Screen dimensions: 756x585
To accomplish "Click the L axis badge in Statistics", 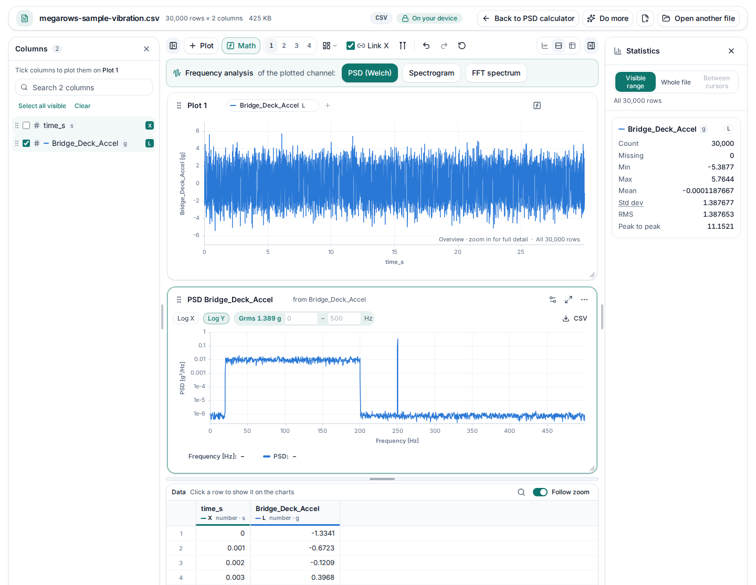I will click(729, 129).
